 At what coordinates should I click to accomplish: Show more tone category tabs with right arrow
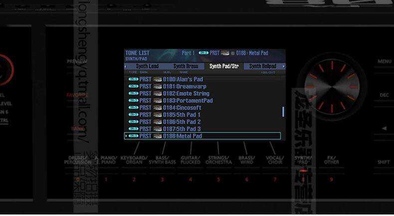pyautogui.click(x=284, y=66)
